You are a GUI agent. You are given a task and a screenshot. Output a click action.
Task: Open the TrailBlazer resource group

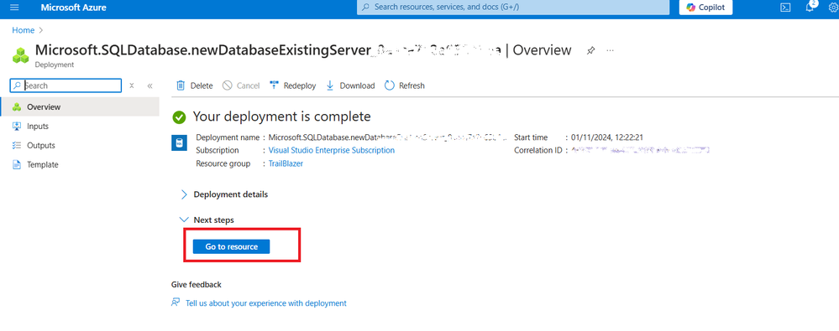pos(286,164)
